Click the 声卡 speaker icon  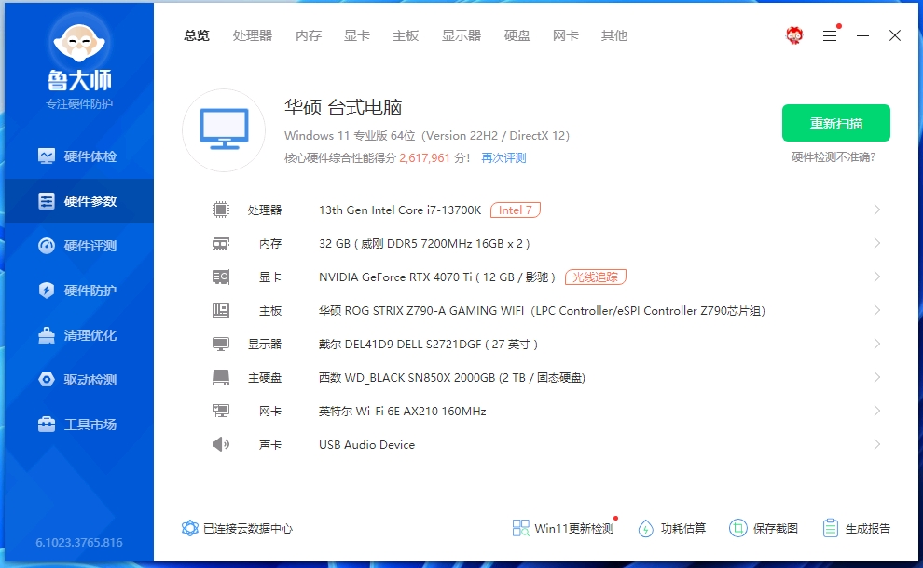click(x=221, y=444)
